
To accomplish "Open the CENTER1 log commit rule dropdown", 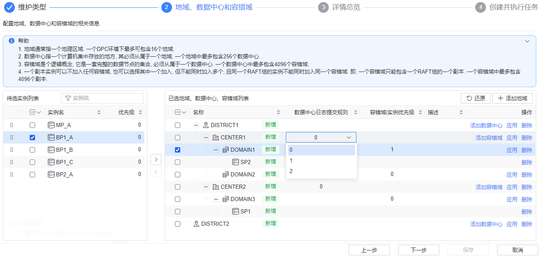I will click(x=321, y=137).
